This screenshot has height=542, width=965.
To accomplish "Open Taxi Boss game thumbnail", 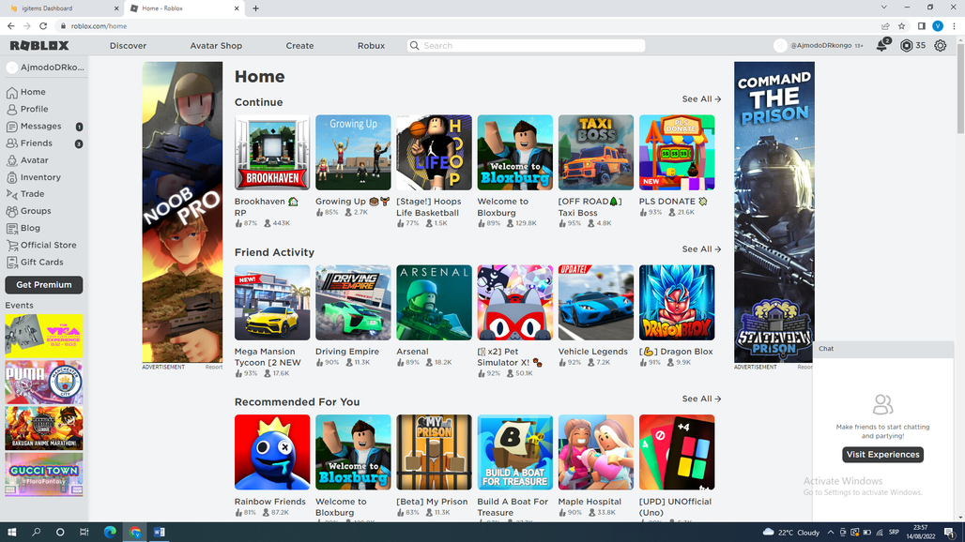I will pyautogui.click(x=596, y=153).
